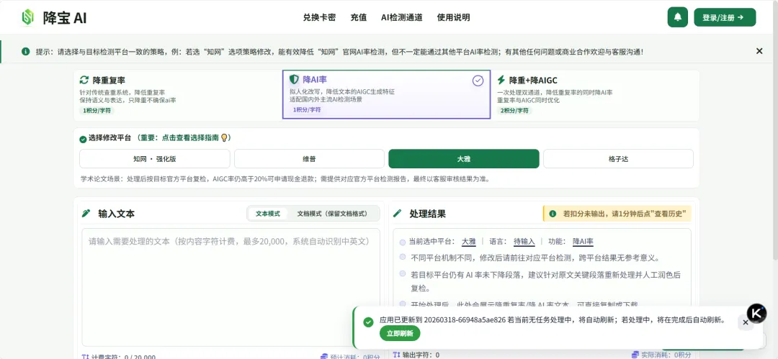Click the pencil icon beside 处理结果
Viewport: 778px width, 359px height.
point(397,214)
